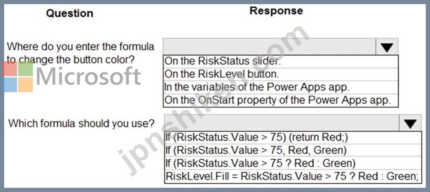Image resolution: width=430 pixels, height=192 pixels.
Task: Click the 'Response' column header
Action: pos(276,11)
